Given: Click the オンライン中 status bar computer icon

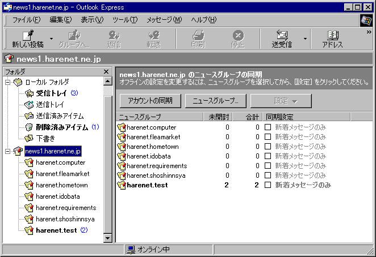Looking at the screenshot, I should 131,250.
